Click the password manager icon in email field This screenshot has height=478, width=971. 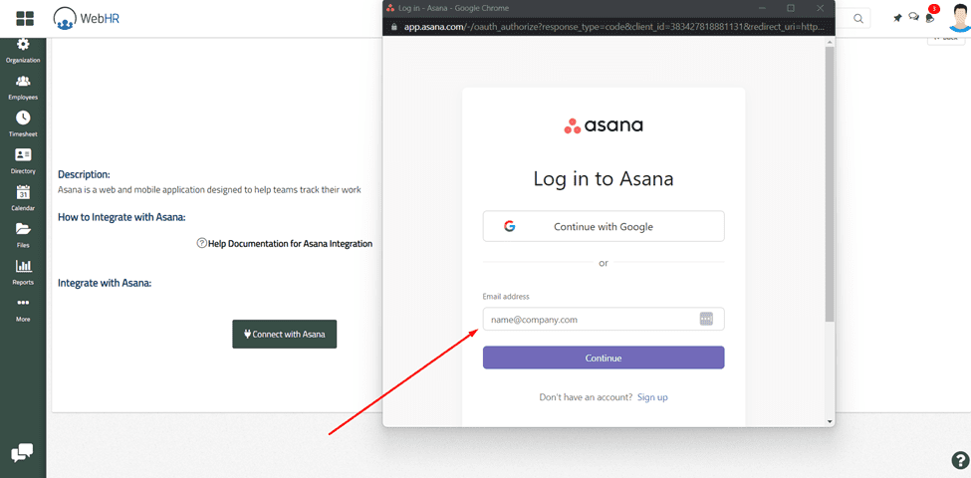click(x=706, y=319)
